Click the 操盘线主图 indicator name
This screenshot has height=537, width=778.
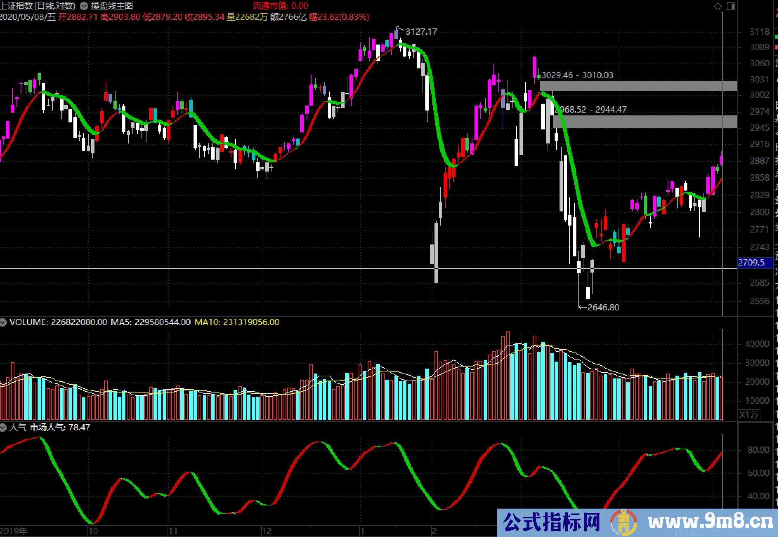pos(112,6)
